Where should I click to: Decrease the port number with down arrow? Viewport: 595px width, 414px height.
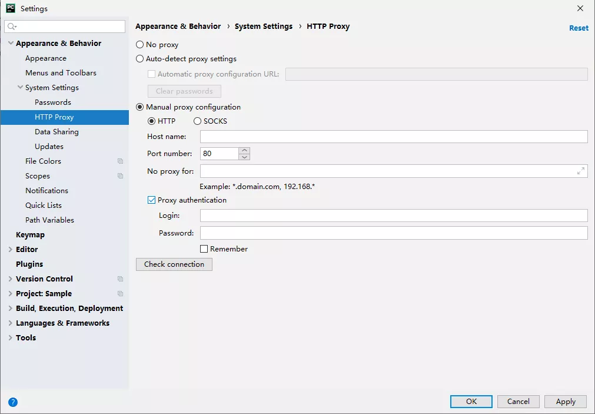coord(244,157)
